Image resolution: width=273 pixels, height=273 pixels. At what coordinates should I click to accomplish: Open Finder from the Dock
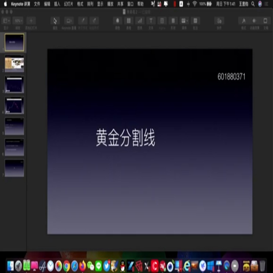pyautogui.click(x=10, y=266)
